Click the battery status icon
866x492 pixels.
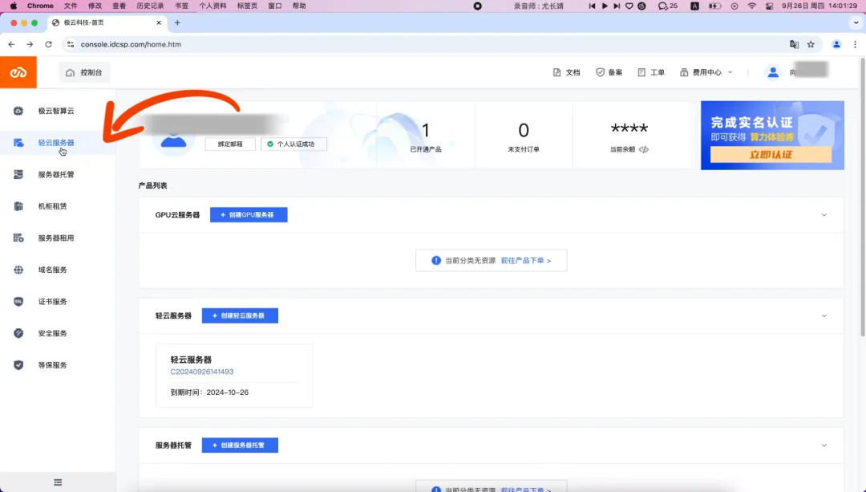click(x=715, y=6)
